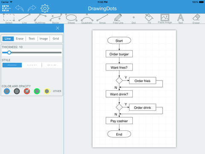Screen dimensions: 205x154
Task: Click the Paste Image tool
Action: coord(165,18)
